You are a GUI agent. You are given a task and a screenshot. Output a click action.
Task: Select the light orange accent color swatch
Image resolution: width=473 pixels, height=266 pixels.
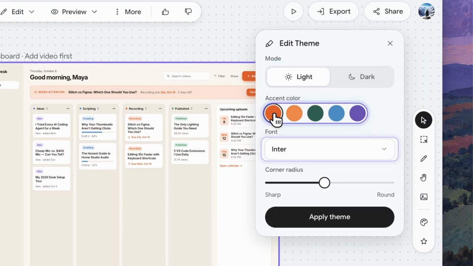294,113
